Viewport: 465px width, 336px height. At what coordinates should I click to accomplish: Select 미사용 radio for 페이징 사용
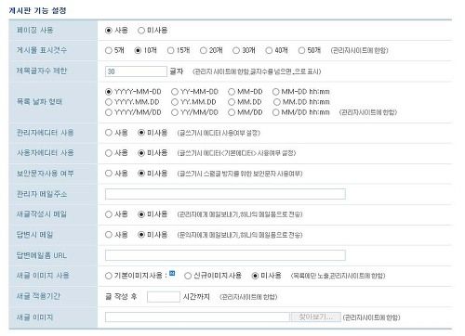[x=141, y=31]
